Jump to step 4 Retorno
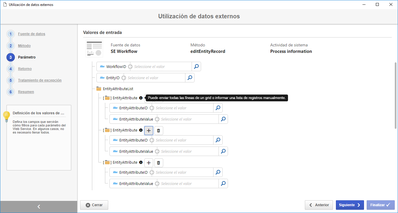398x213 pixels. pos(25,69)
